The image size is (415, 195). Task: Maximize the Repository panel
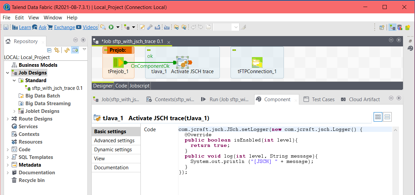pos(83,40)
